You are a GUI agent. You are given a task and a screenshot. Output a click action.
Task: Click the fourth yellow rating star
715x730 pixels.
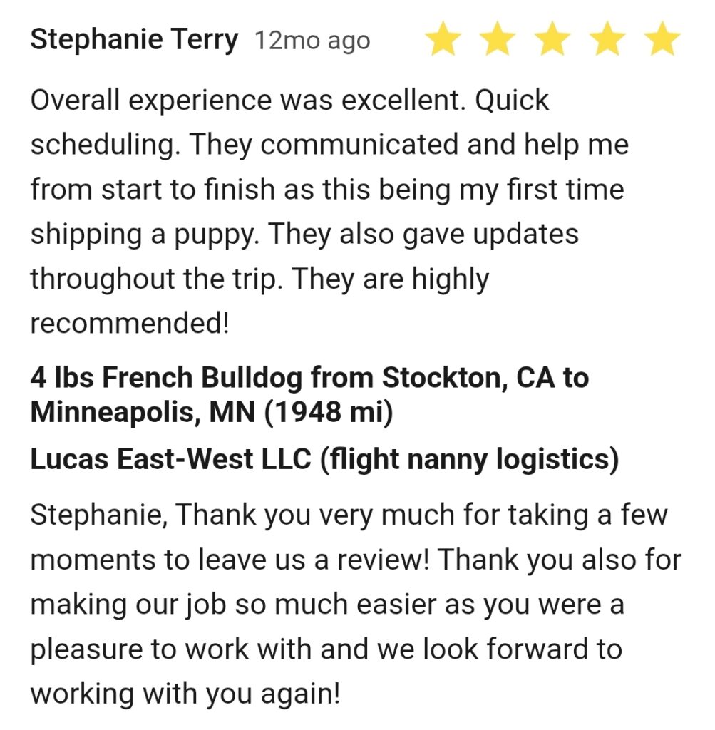[x=608, y=39]
